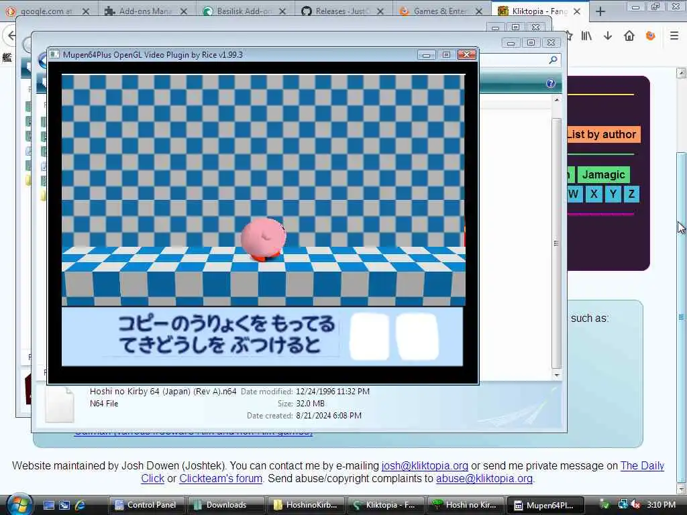Viewport: 687px width, 515px height.
Task: Close the Kliktopia browser tab
Action: (x=577, y=11)
